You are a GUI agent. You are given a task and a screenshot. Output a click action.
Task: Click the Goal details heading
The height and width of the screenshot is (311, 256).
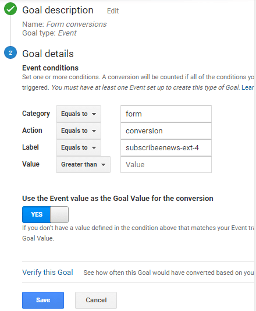click(48, 54)
